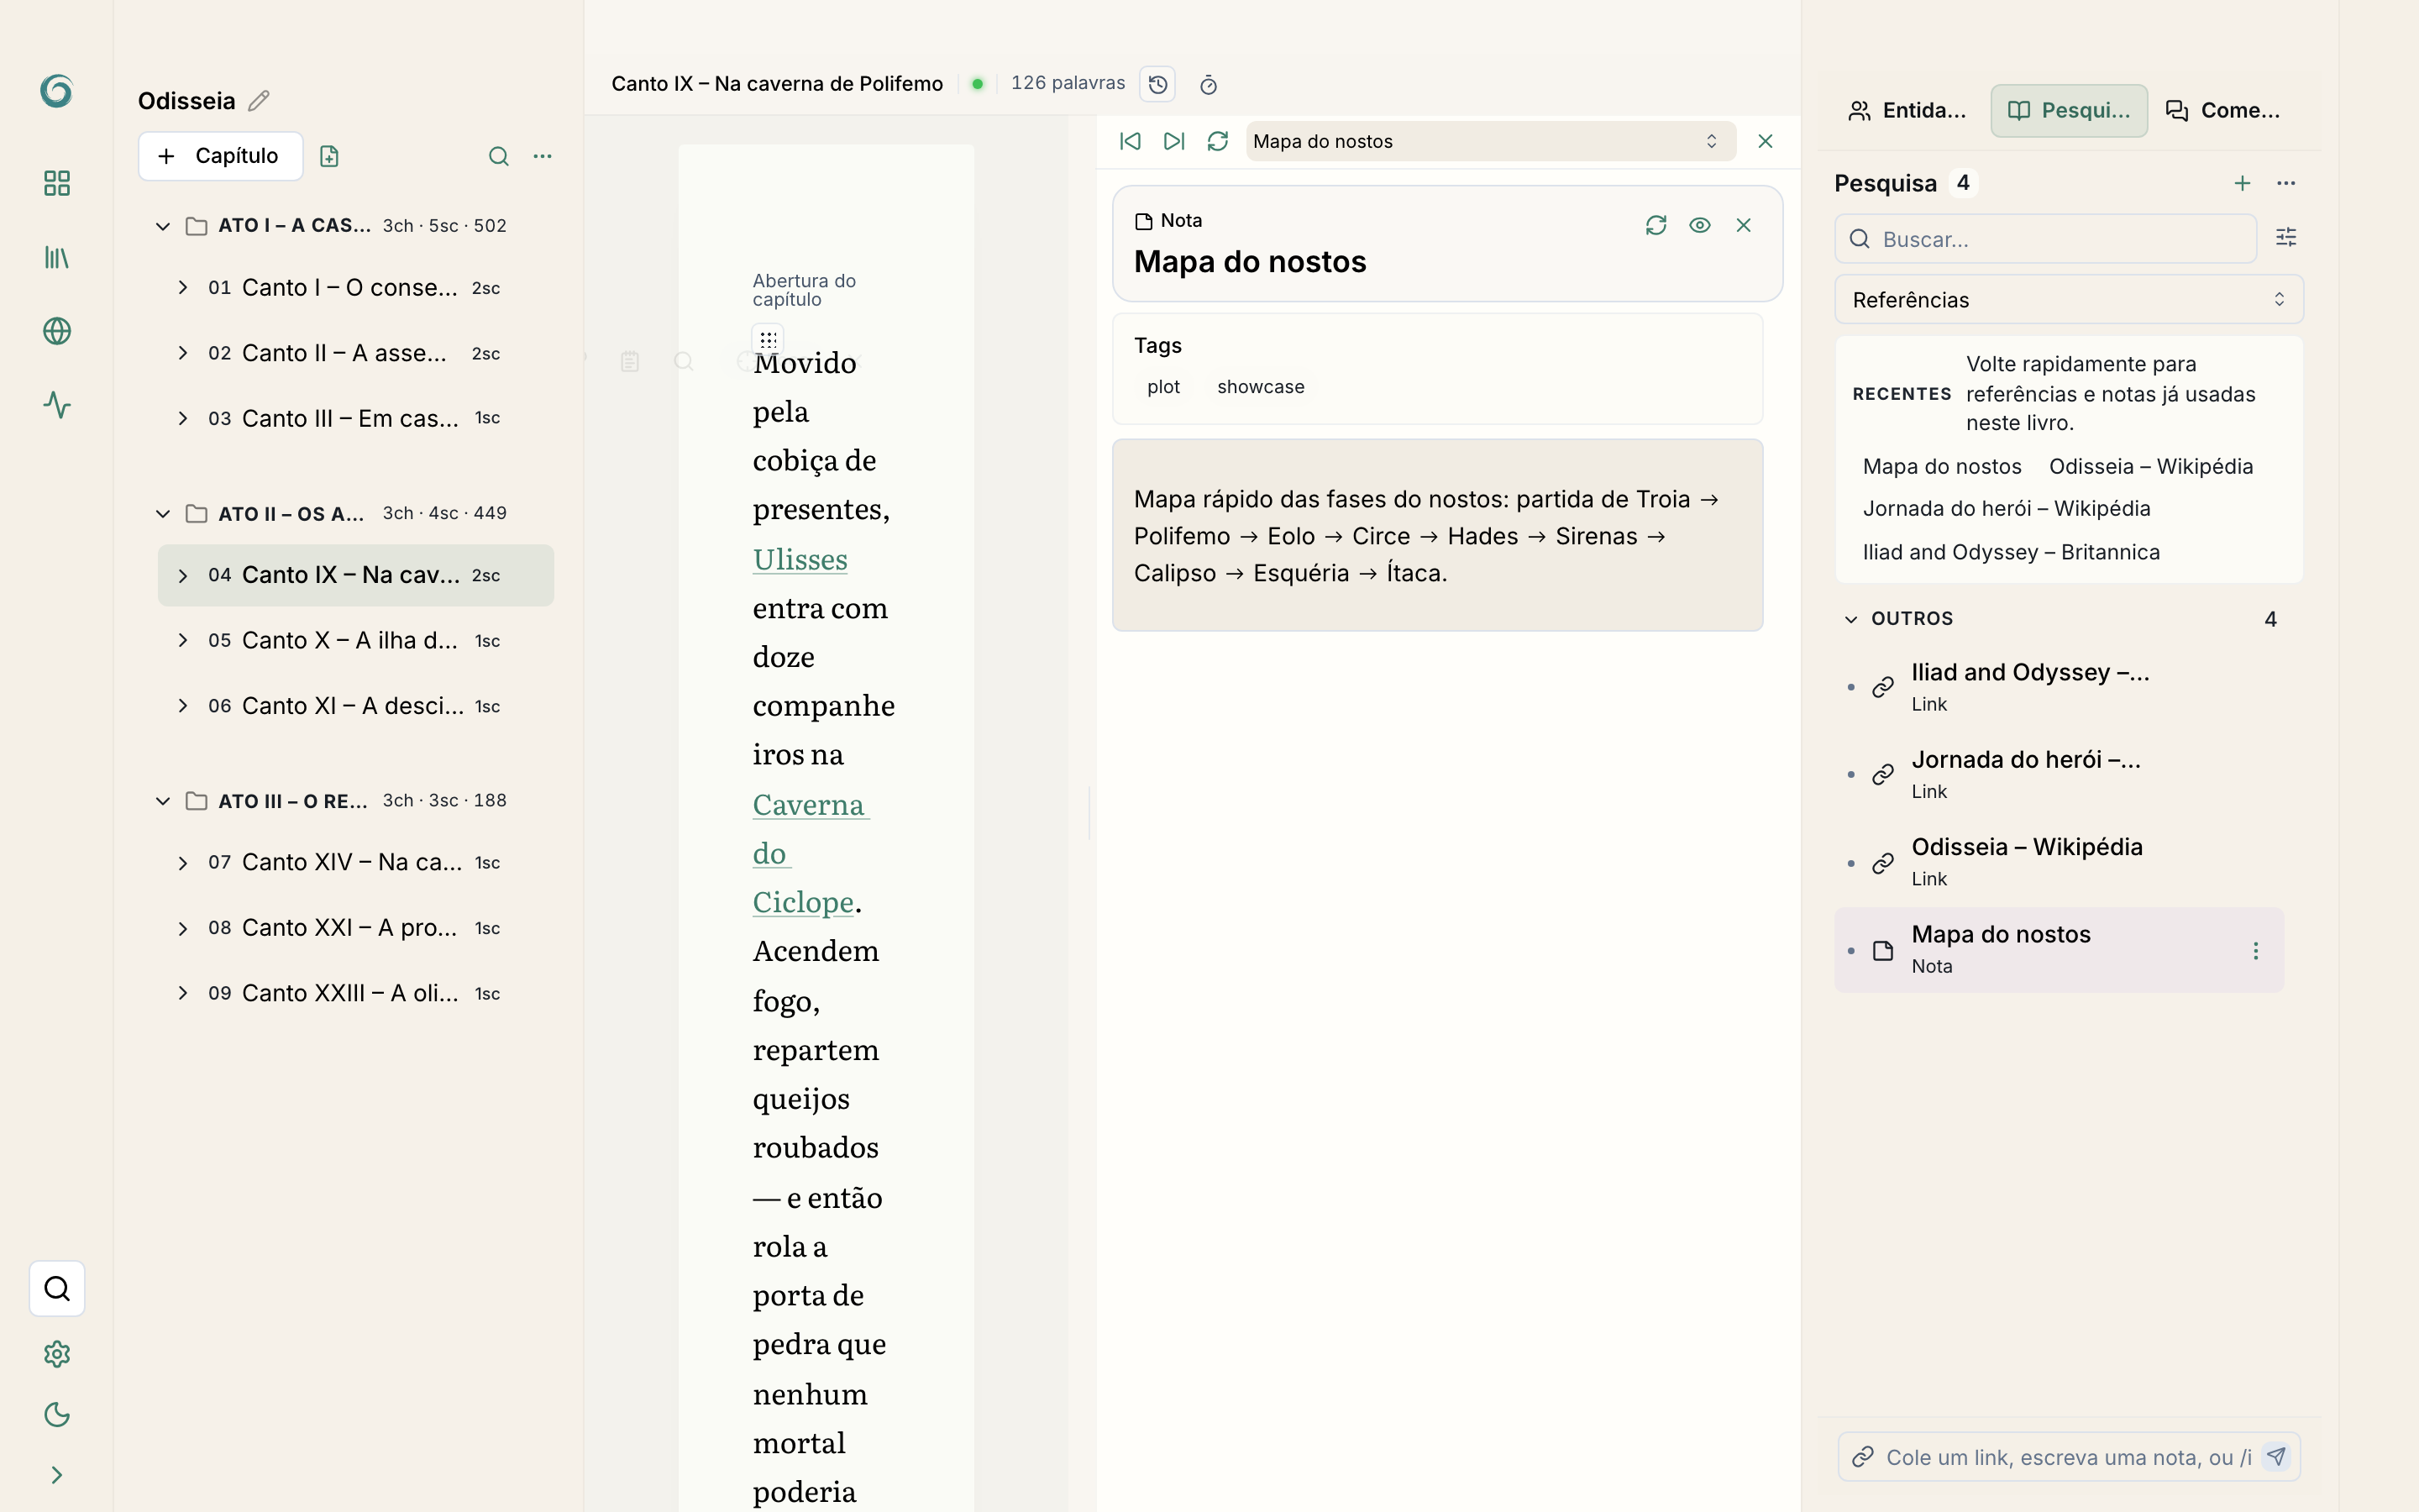The height and width of the screenshot is (1512, 2419).
Task: Toggle note preview eye icon
Action: click(x=1699, y=225)
